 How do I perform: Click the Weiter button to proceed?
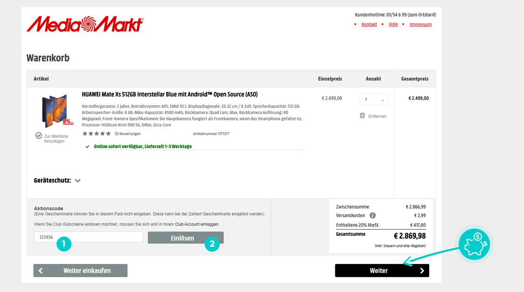coord(382,271)
